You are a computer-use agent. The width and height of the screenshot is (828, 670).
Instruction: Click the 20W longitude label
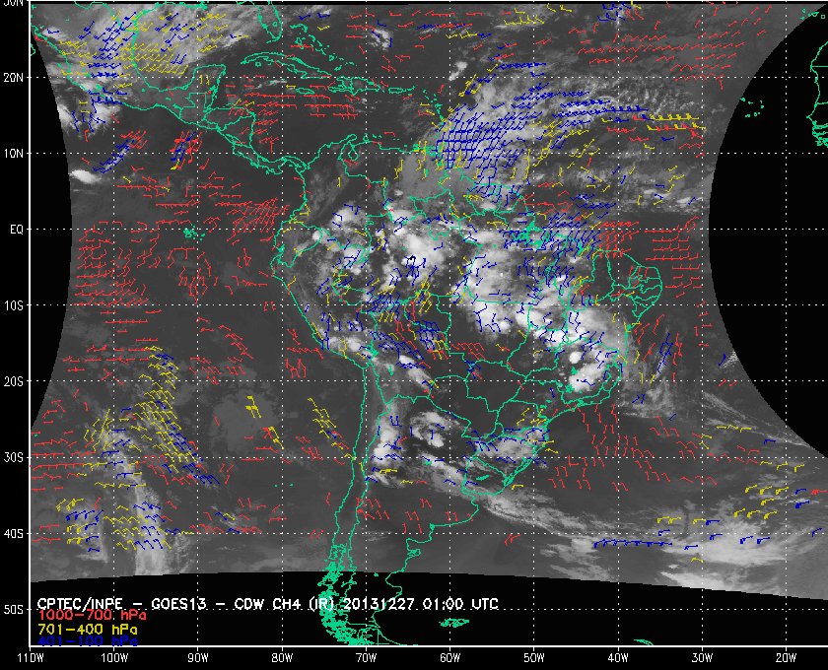786,658
